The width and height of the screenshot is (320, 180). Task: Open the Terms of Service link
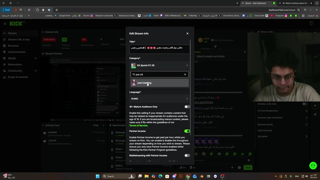point(138,125)
